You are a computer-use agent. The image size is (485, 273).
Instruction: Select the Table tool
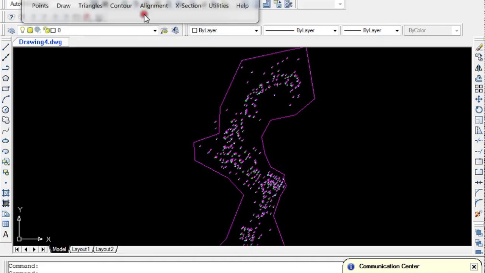coord(6,224)
